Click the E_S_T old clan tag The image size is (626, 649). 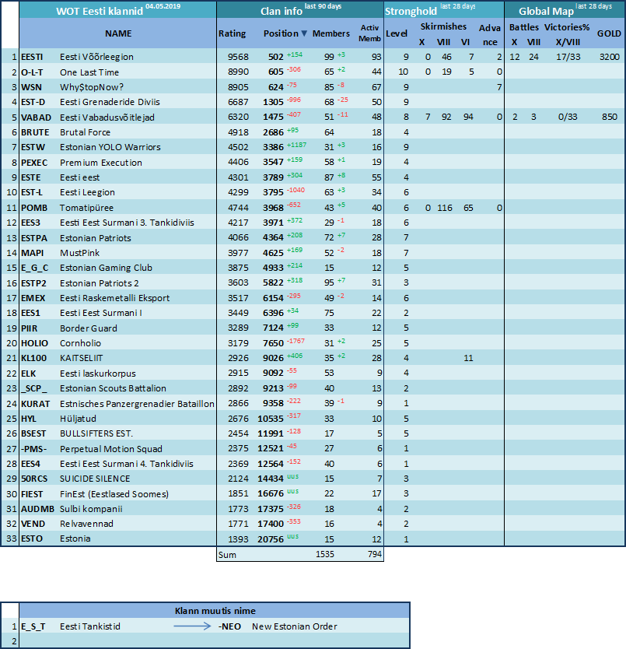pyautogui.click(x=33, y=626)
